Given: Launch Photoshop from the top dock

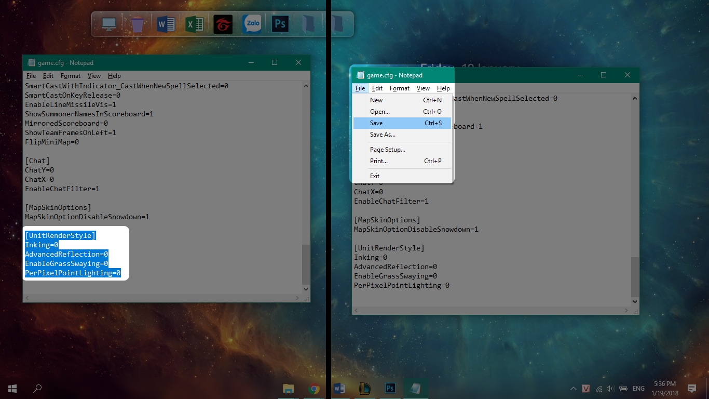Looking at the screenshot, I should (x=280, y=24).
